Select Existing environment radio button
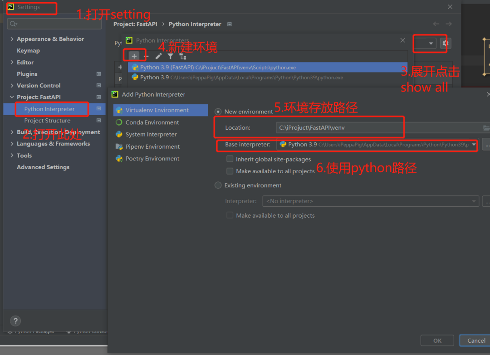The height and width of the screenshot is (355, 490). [218, 185]
